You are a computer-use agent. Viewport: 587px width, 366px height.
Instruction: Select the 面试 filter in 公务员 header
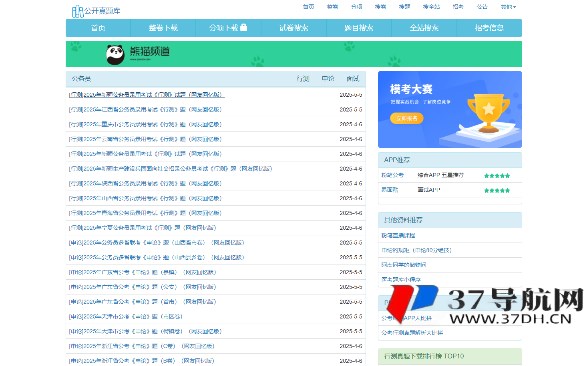[353, 79]
